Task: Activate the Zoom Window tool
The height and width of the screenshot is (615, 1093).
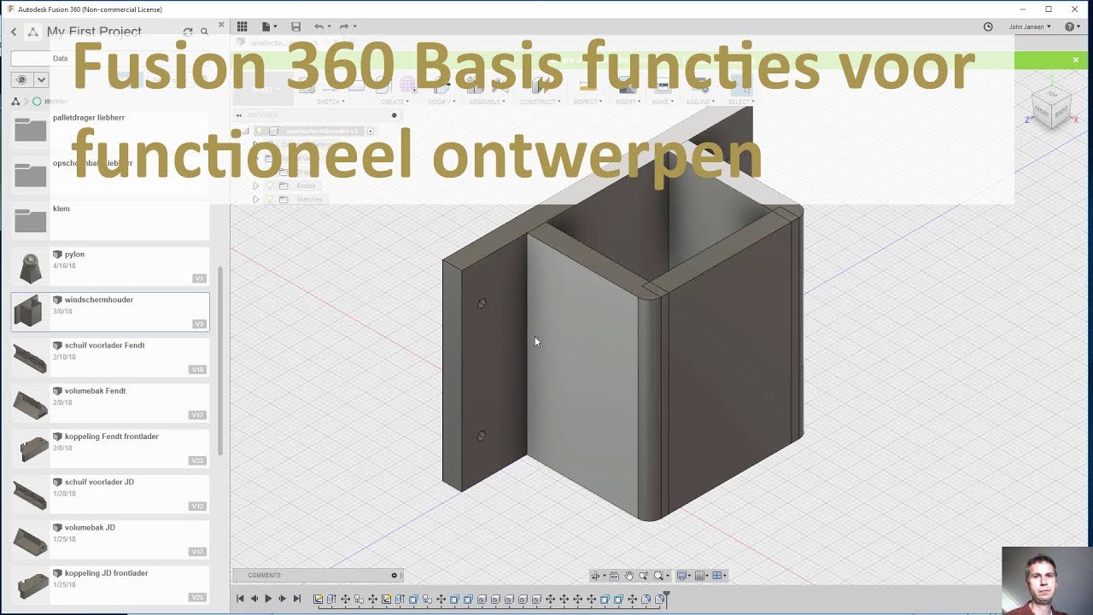Action: (644, 576)
